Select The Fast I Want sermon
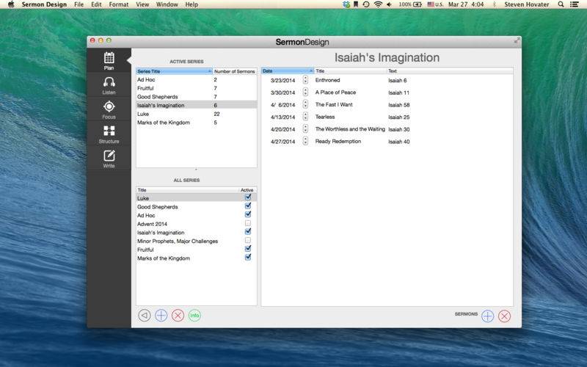 [334, 104]
